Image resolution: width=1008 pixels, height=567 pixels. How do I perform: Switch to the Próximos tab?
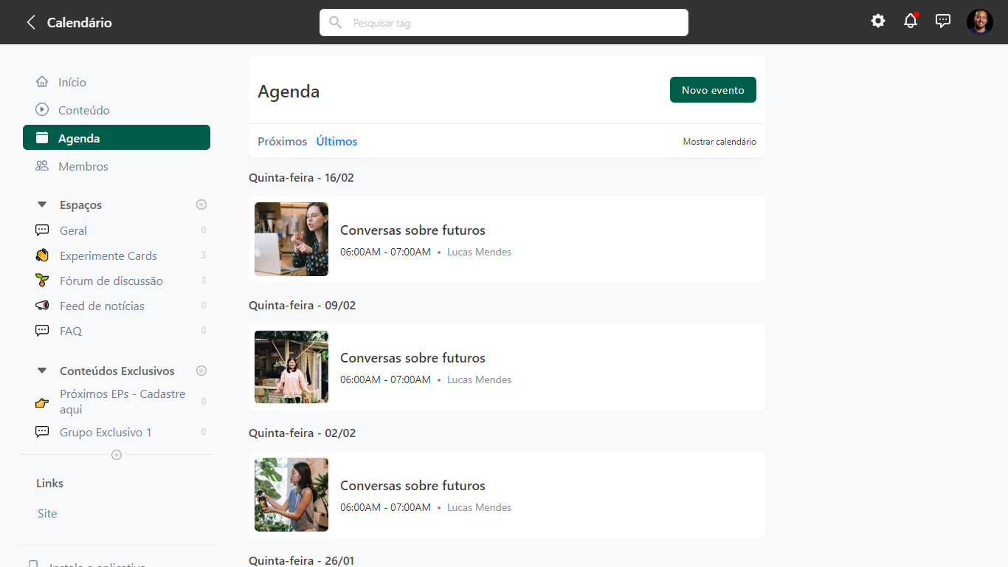[x=282, y=141]
